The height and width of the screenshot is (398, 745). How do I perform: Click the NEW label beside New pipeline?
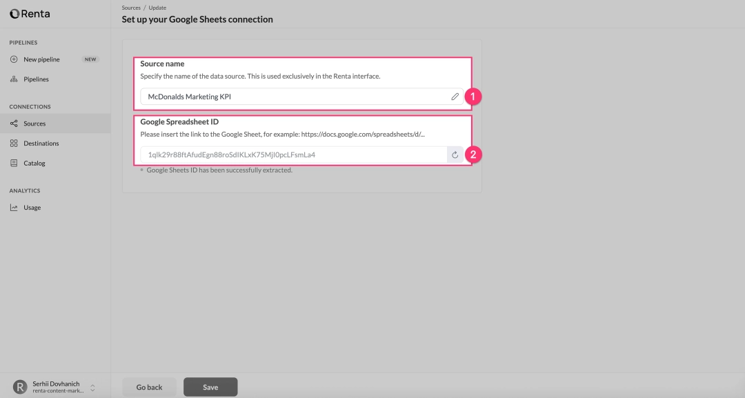[x=90, y=59]
